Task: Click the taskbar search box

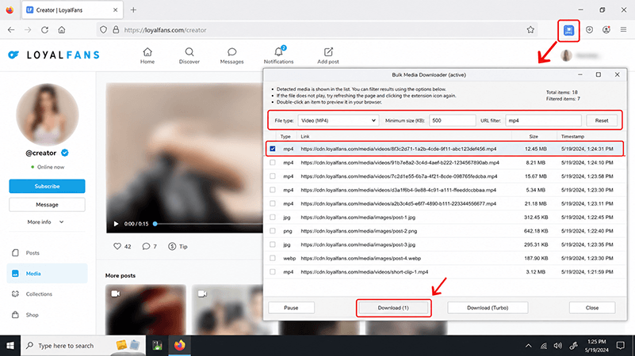Action: tap(83, 346)
